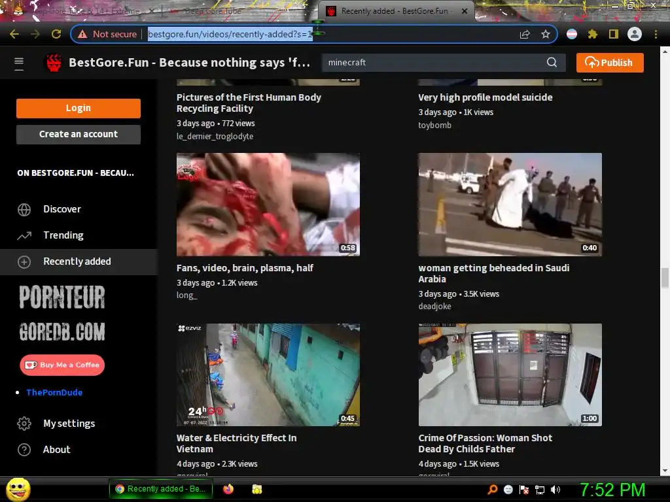
Task: Open ThePornDude link
Action: coord(54,392)
